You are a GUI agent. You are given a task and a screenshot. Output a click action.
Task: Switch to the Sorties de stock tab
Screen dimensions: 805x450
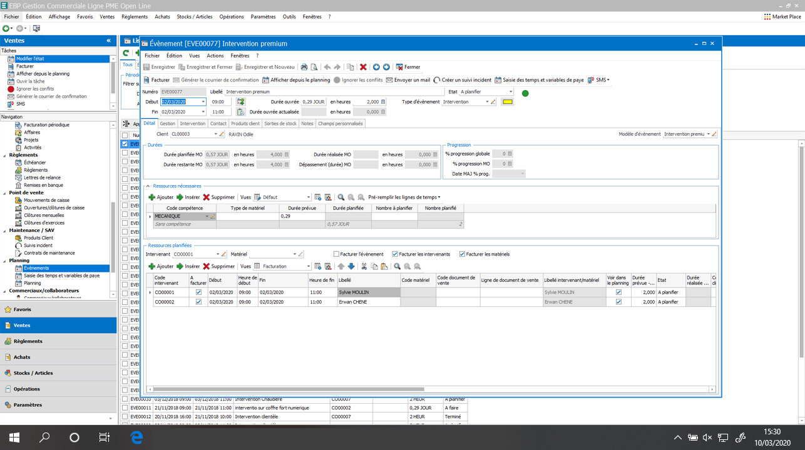pos(280,124)
